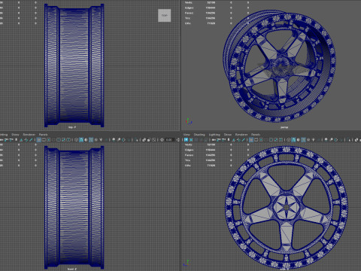The image size is (361, 271).
Task: Click Use All Lights in bottom-left panel toolbar
Action: tap(101, 140)
